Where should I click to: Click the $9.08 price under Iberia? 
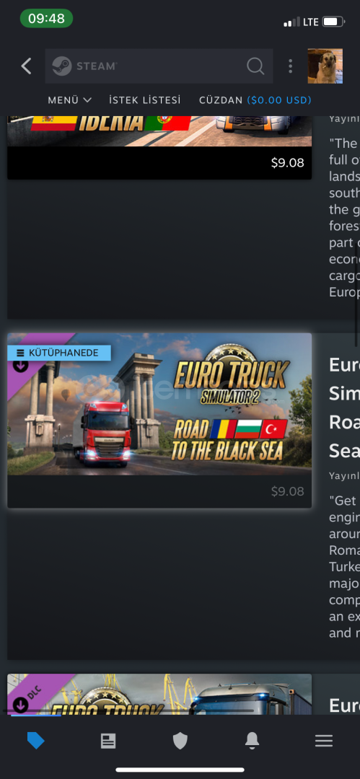coord(287,163)
